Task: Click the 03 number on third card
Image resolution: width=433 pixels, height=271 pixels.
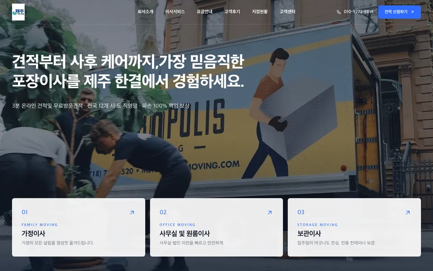Action: [301, 212]
